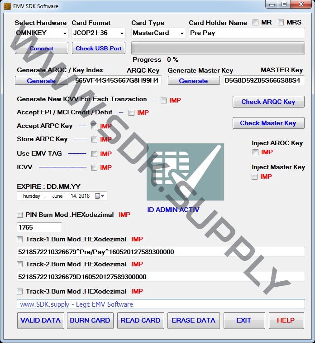315x343 pixels.
Task: Check the Track-3 Burn Mod checkbox
Action: (x=19, y=291)
